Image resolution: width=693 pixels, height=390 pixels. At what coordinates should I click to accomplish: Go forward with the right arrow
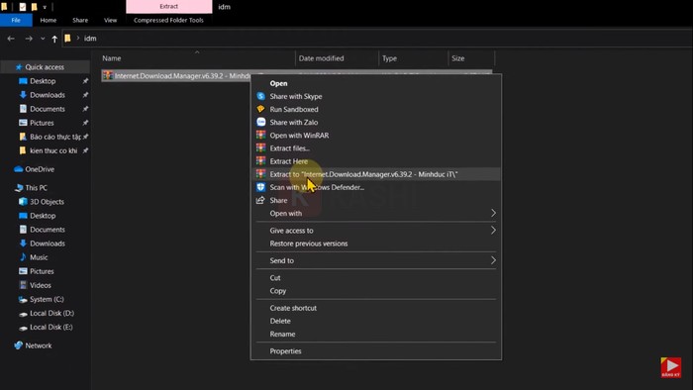29,39
